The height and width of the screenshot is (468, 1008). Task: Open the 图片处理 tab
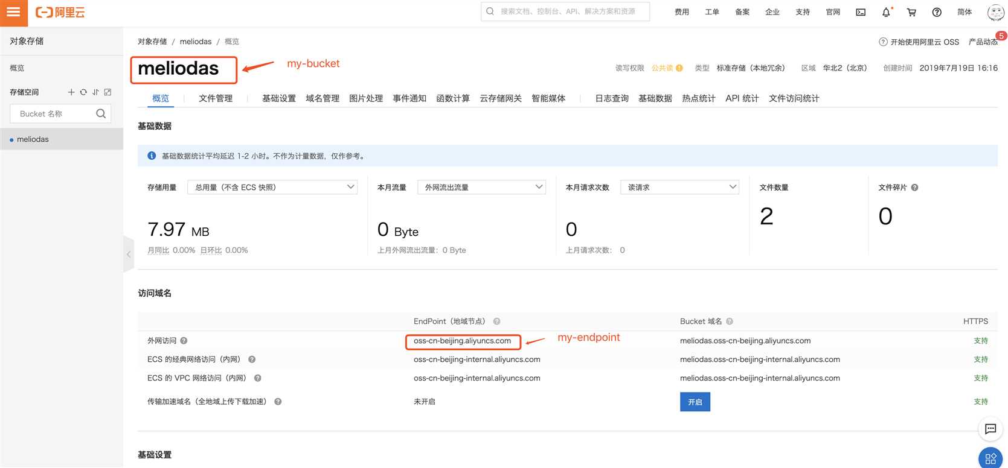coord(366,98)
